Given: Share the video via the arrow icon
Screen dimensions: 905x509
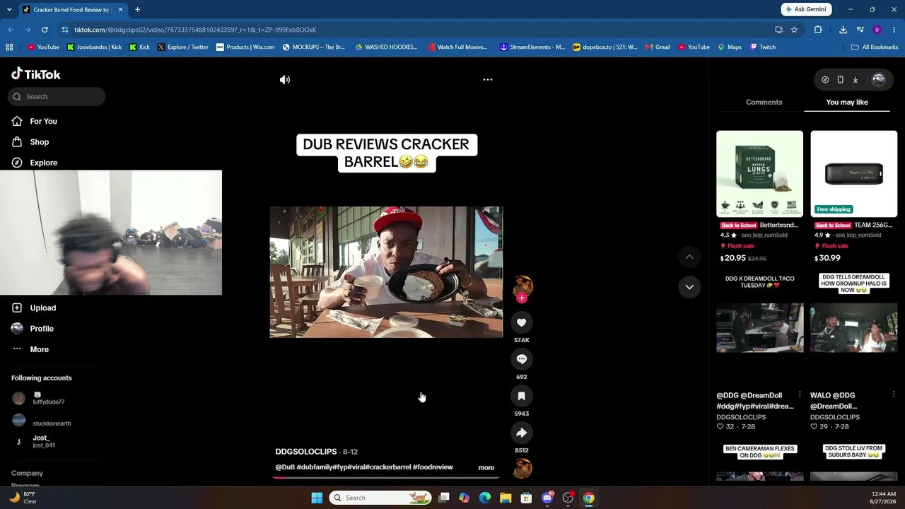Looking at the screenshot, I should [x=522, y=433].
